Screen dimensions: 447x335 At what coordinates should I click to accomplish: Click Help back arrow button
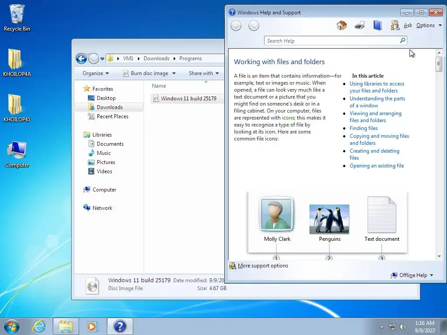(236, 26)
